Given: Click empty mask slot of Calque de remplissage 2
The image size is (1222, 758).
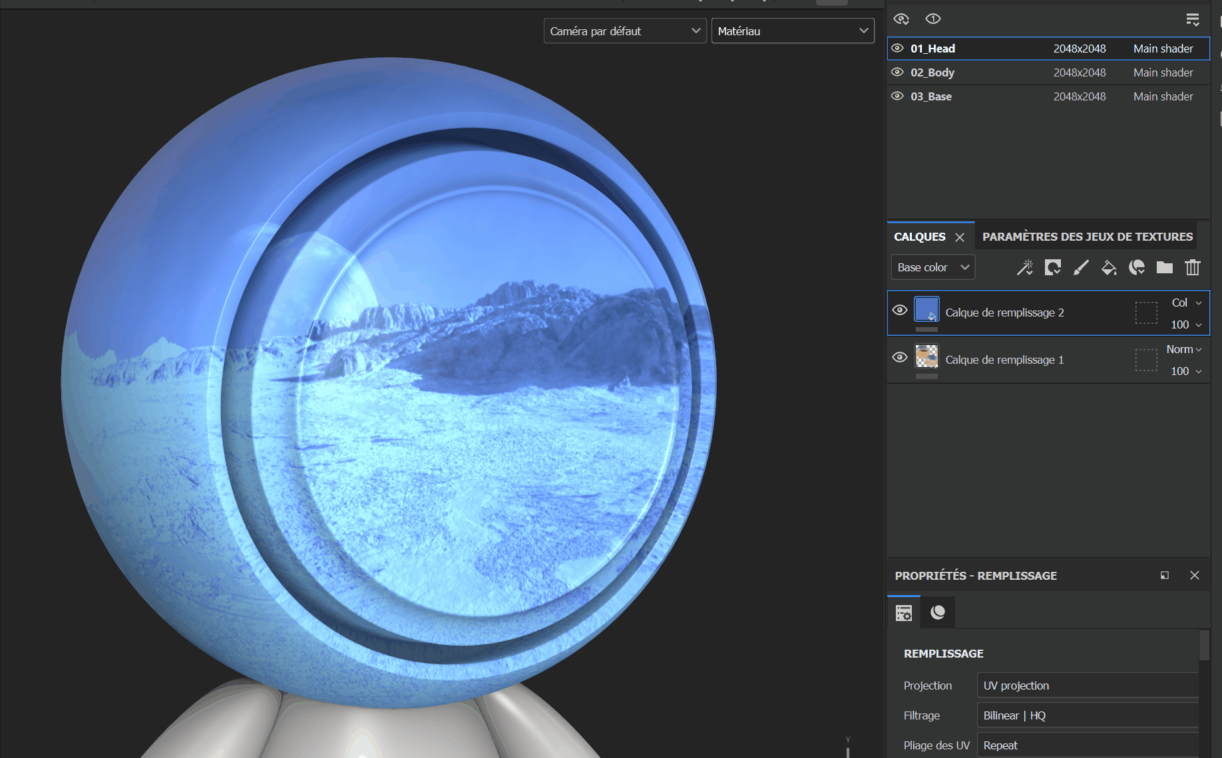Looking at the screenshot, I should (x=1146, y=313).
